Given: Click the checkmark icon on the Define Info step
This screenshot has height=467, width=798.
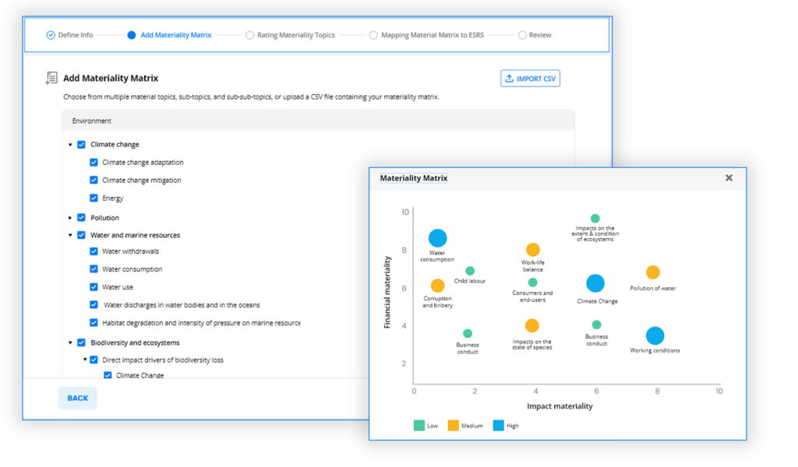Looking at the screenshot, I should coord(49,34).
